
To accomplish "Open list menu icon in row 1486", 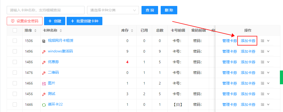I will (263, 62).
